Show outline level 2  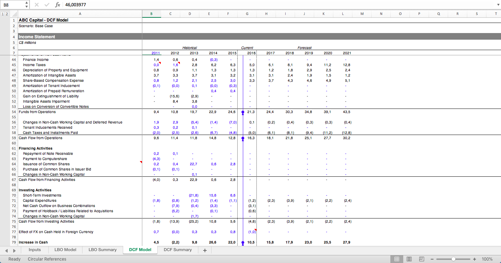coord(6,14)
